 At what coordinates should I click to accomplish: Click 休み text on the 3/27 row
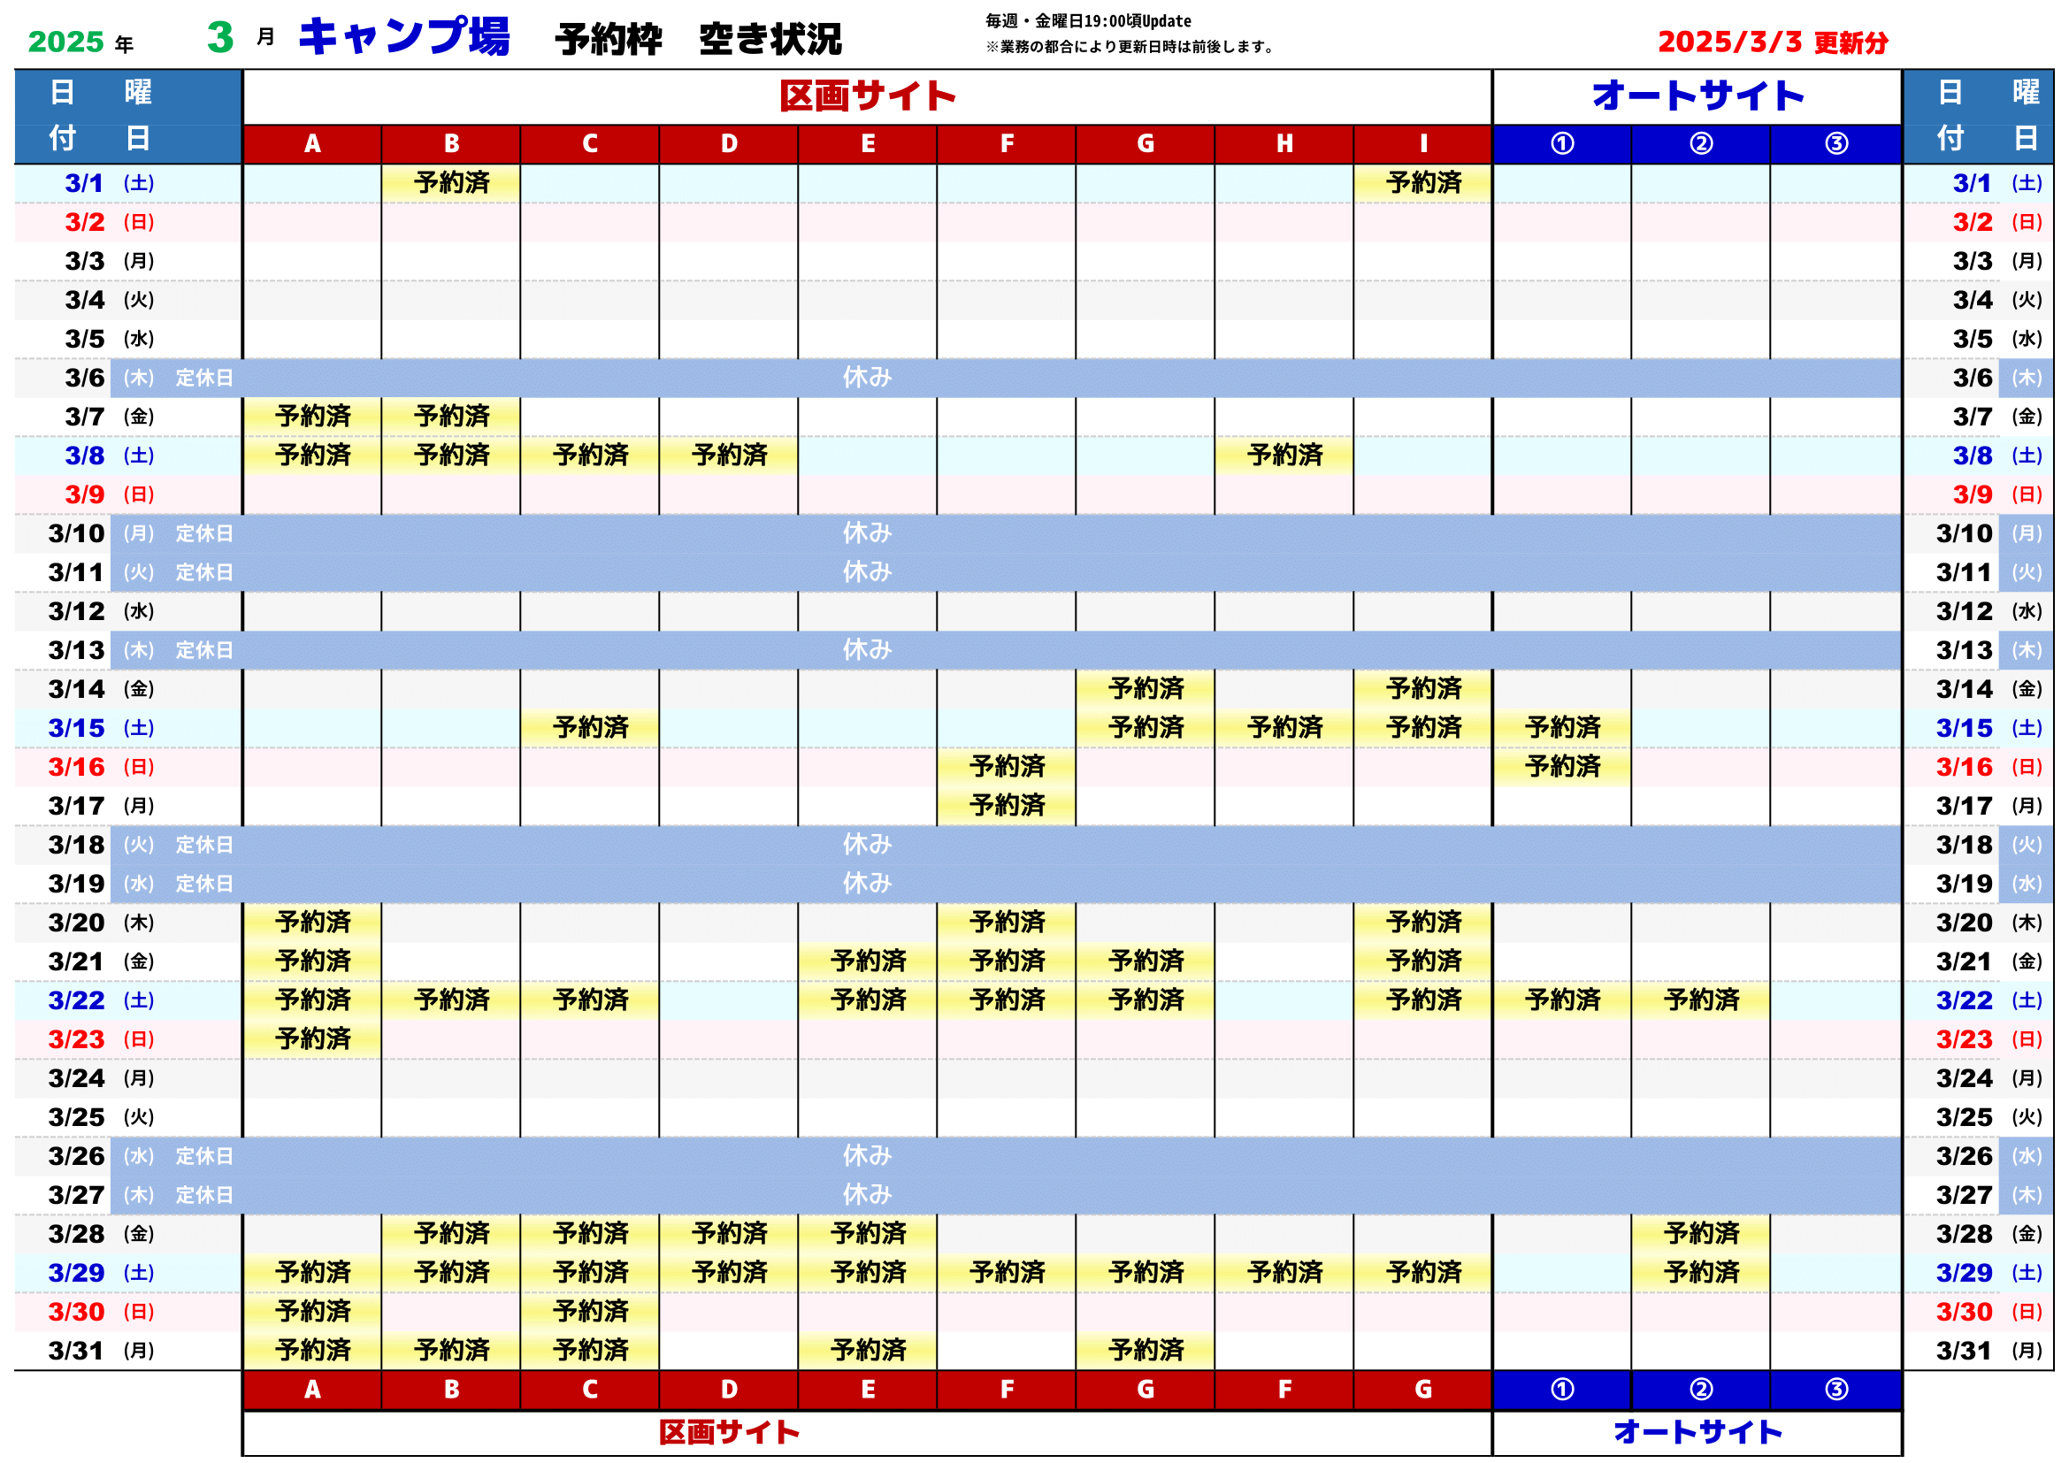click(868, 1196)
